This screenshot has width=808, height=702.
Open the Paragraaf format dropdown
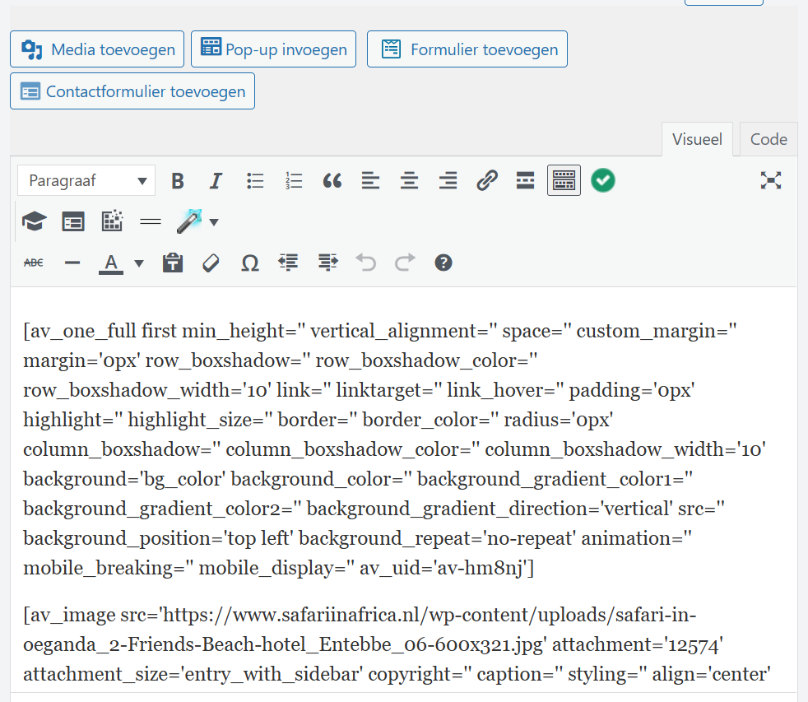point(86,181)
